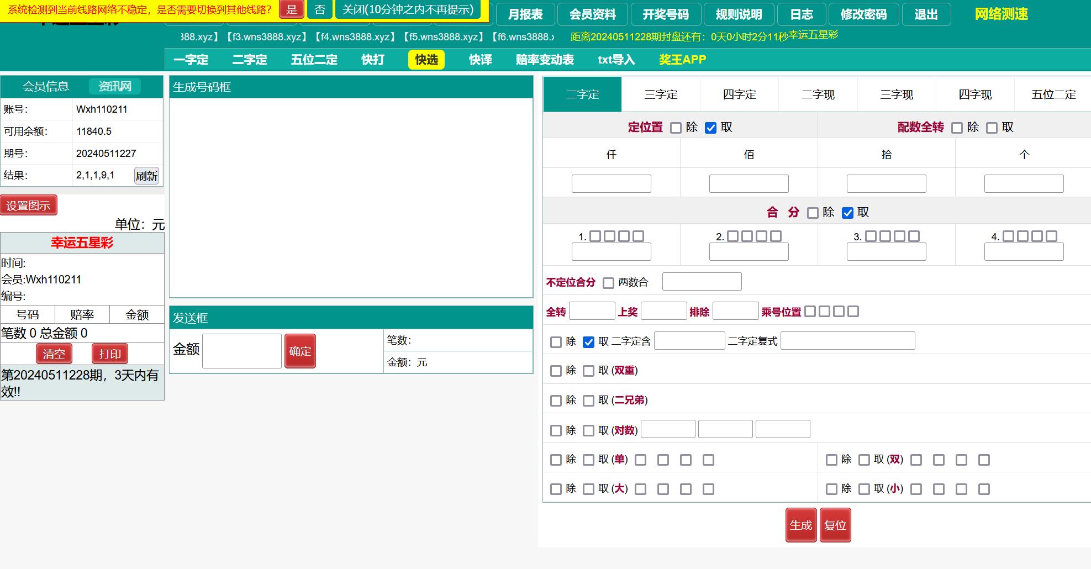1091x569 pixels.
Task: Check the 两数合 checkbox
Action: point(608,283)
